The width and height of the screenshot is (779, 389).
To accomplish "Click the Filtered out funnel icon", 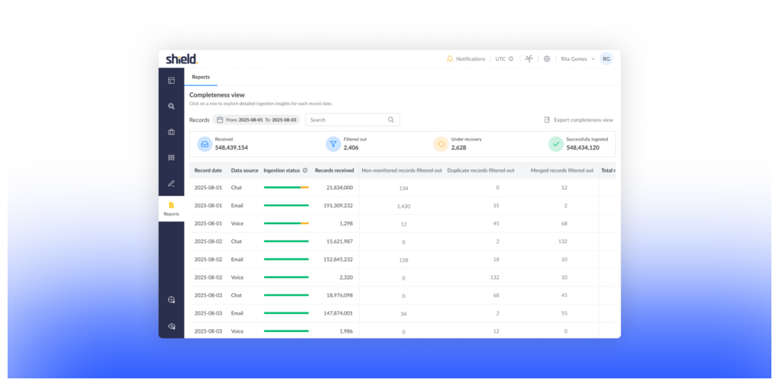I will (333, 144).
